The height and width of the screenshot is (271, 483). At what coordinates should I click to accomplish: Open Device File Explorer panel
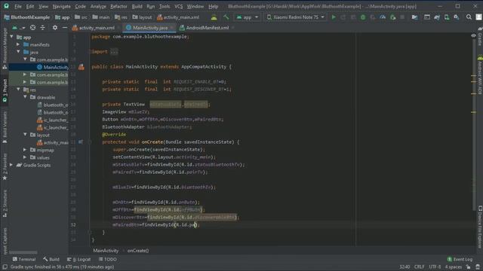pyautogui.click(x=480, y=227)
